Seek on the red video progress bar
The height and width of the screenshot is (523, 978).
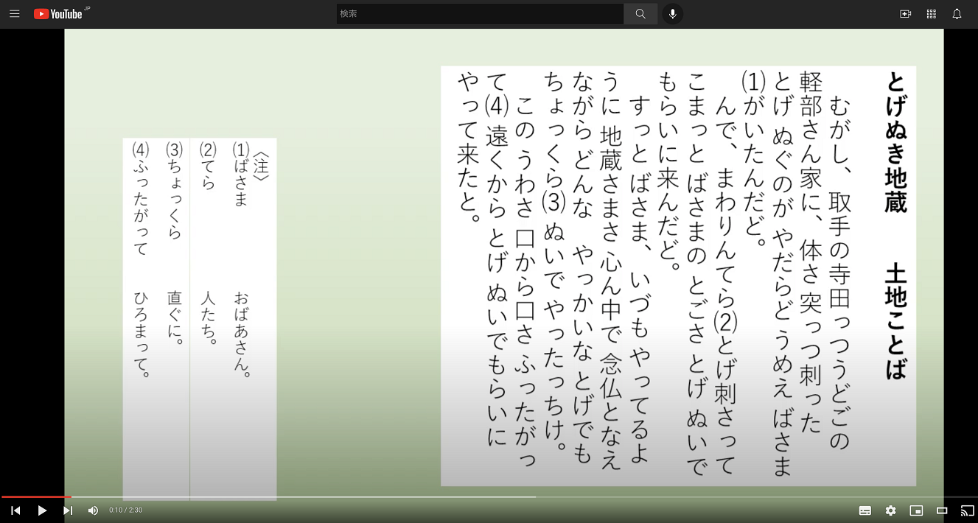489,497
